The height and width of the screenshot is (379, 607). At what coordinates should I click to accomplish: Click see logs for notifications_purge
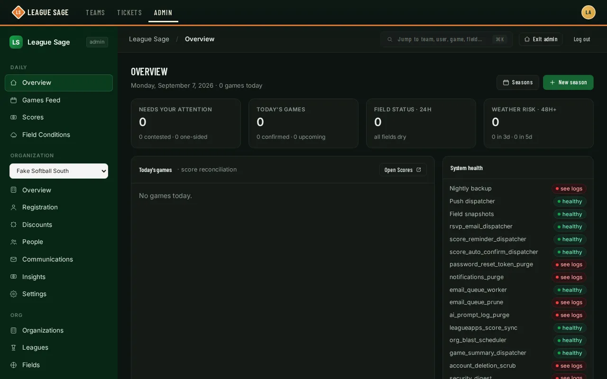click(x=569, y=277)
